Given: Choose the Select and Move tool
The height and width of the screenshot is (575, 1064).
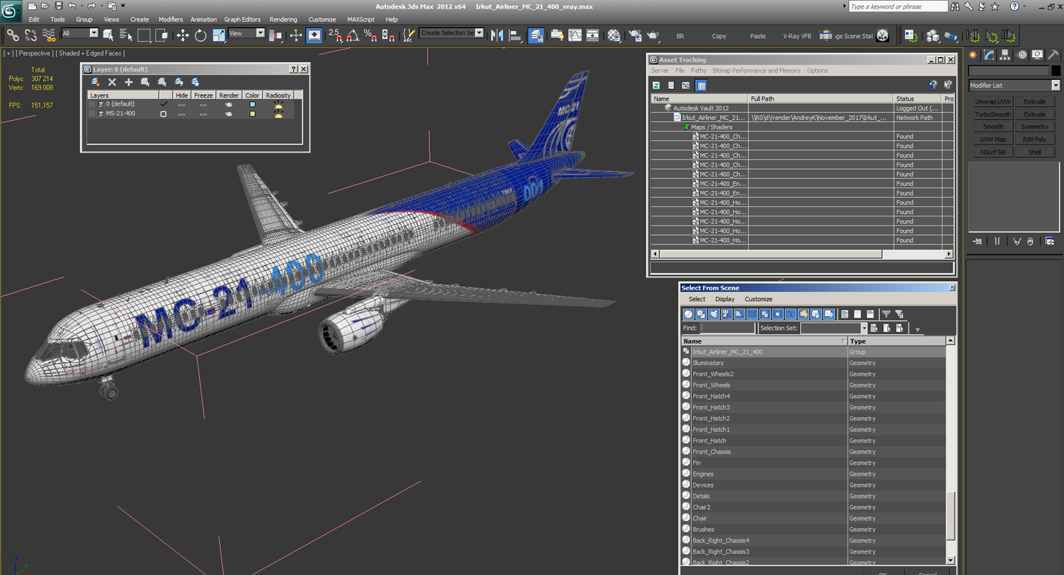Looking at the screenshot, I should 182,35.
